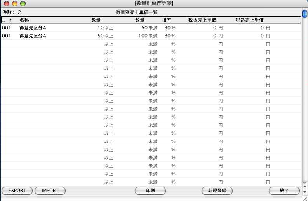Click the window resize grip
This screenshot has width=308, height=201.
tap(305, 198)
